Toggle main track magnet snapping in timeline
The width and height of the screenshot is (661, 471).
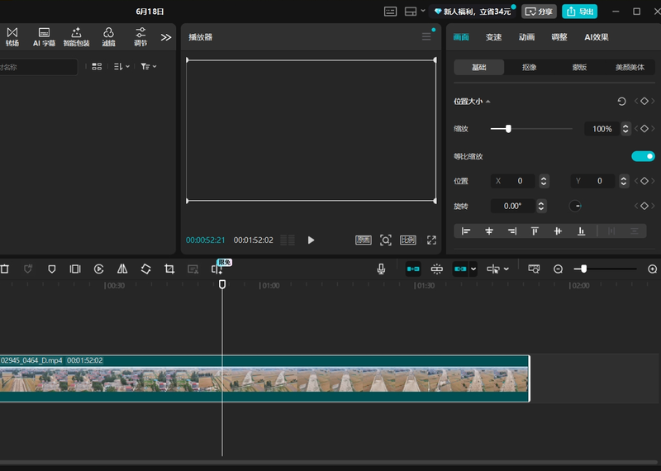click(413, 269)
